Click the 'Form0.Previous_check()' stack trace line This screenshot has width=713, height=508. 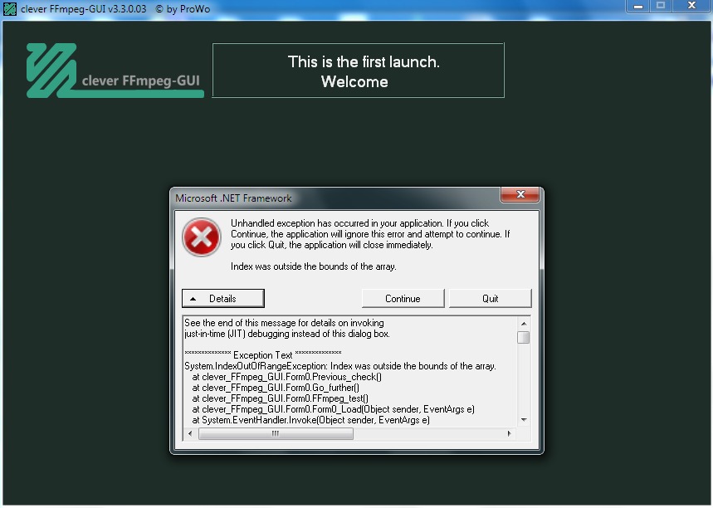287,377
